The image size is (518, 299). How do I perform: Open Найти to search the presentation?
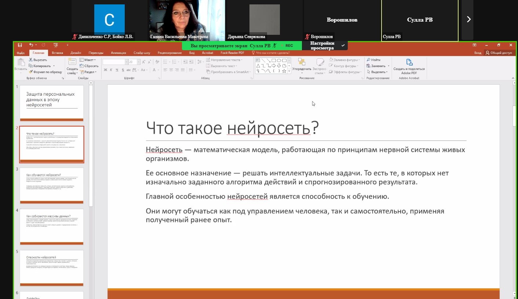point(373,60)
